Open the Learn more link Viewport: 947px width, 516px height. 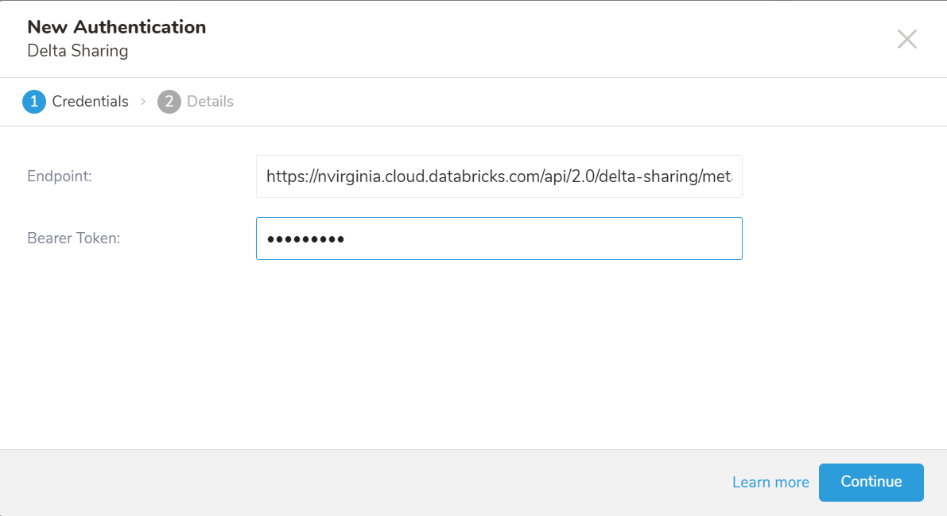pyautogui.click(x=770, y=483)
